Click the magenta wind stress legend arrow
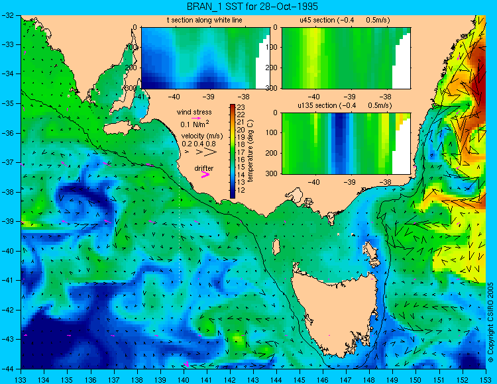This screenshot has width=497, height=384. pyautogui.click(x=196, y=118)
